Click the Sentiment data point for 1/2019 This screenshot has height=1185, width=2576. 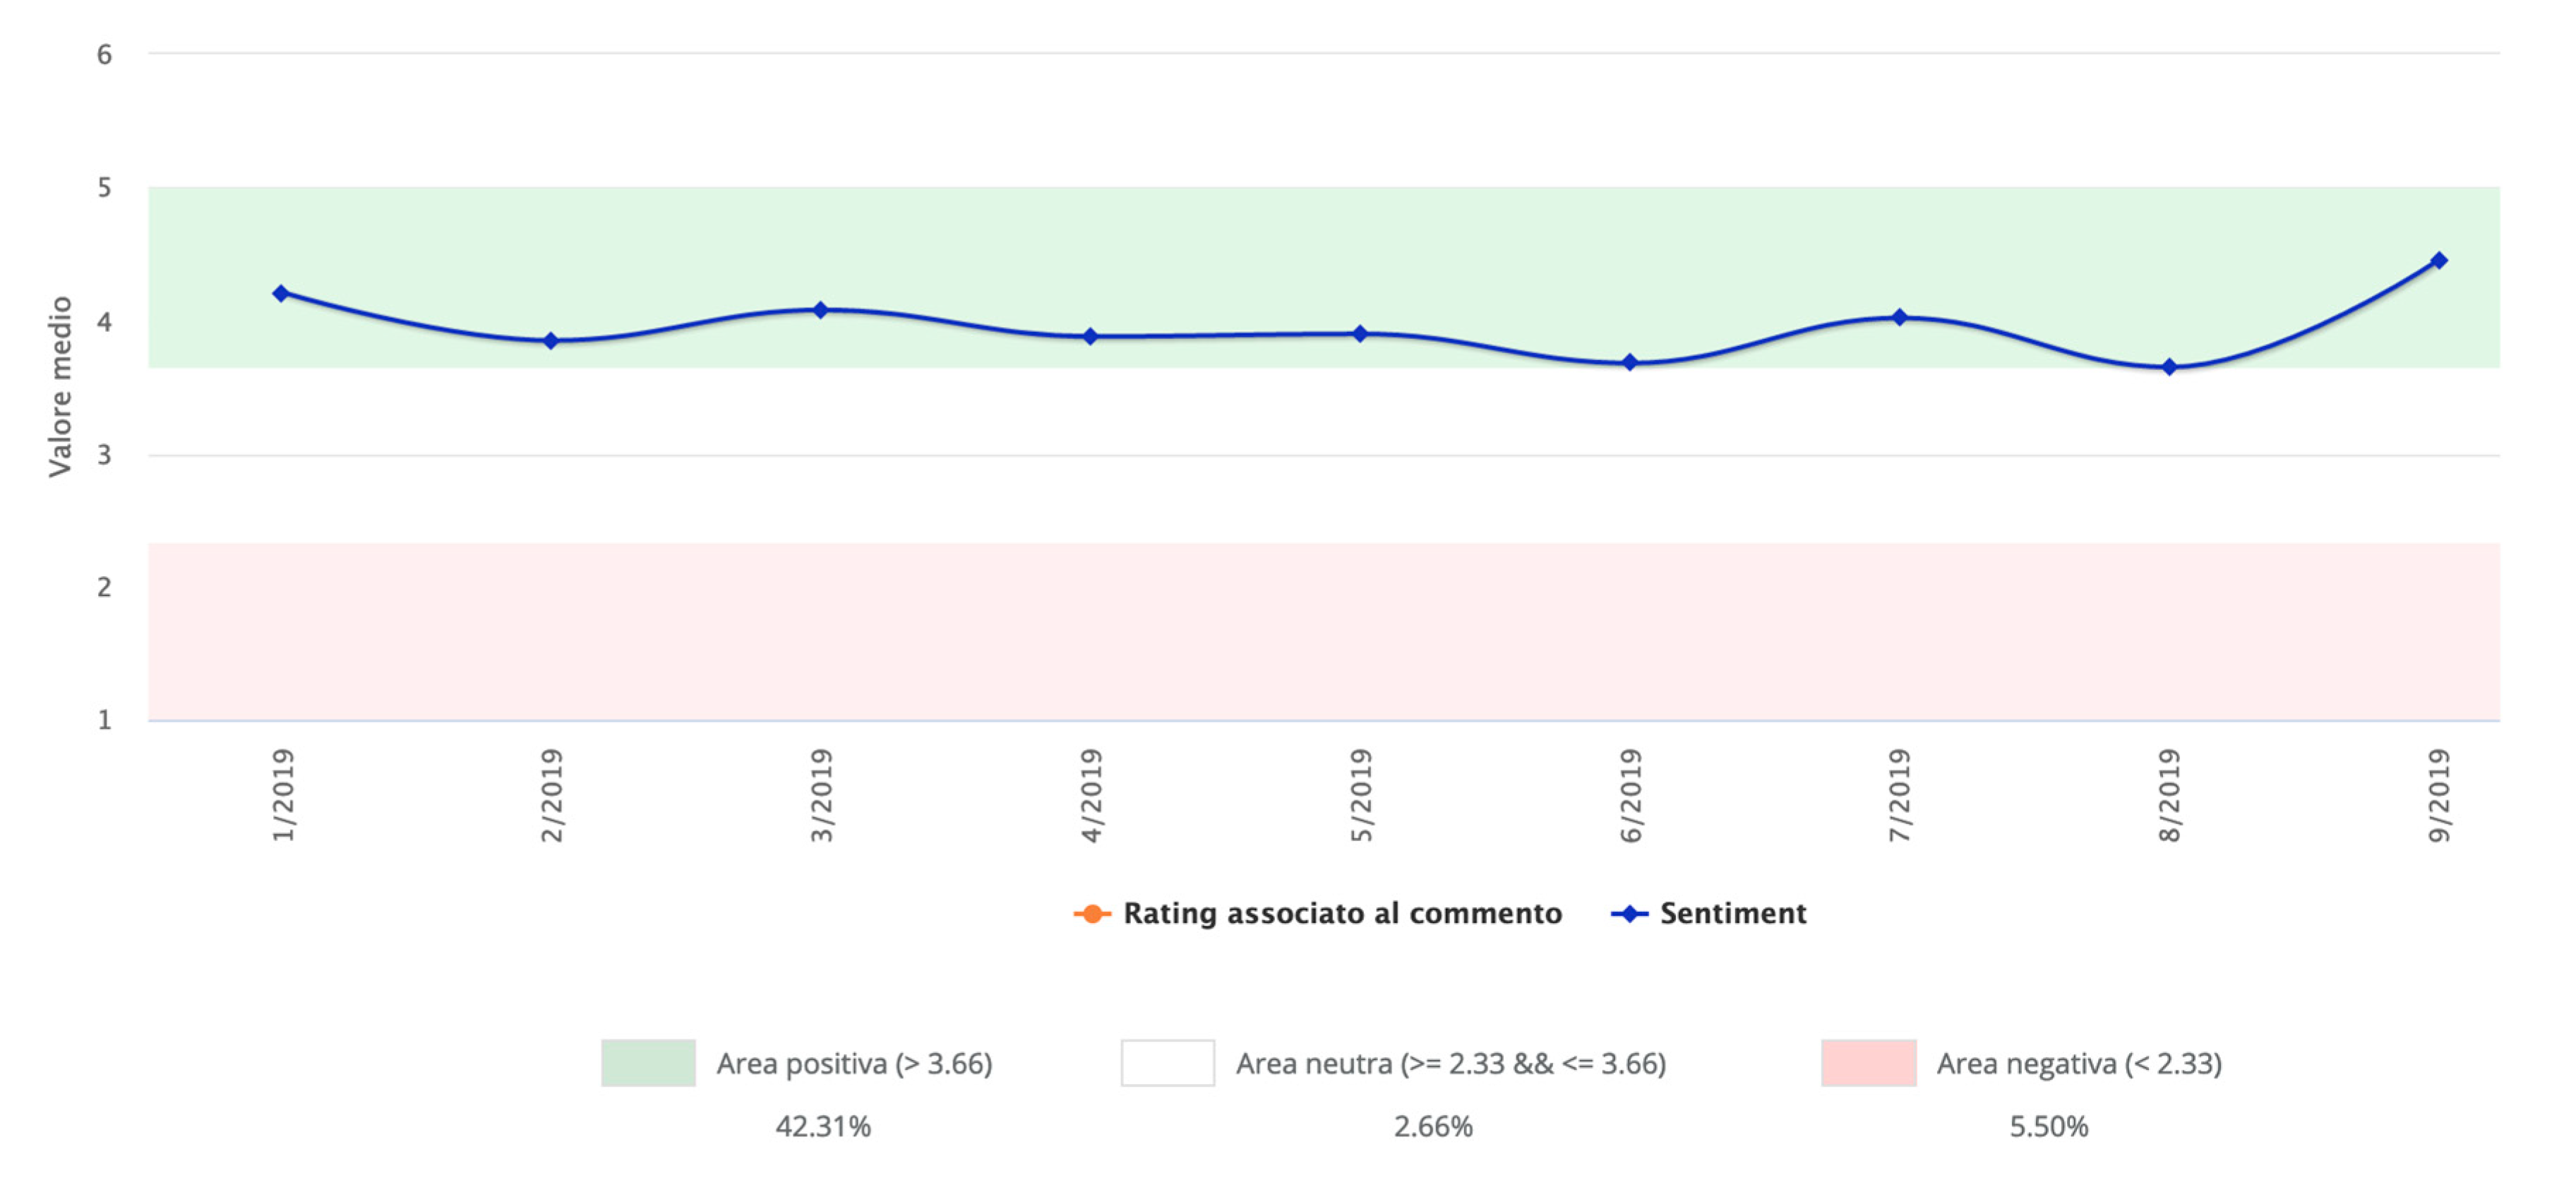click(x=281, y=293)
